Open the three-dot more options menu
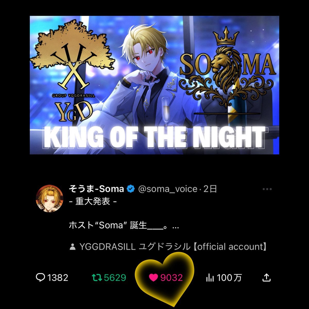 267,189
